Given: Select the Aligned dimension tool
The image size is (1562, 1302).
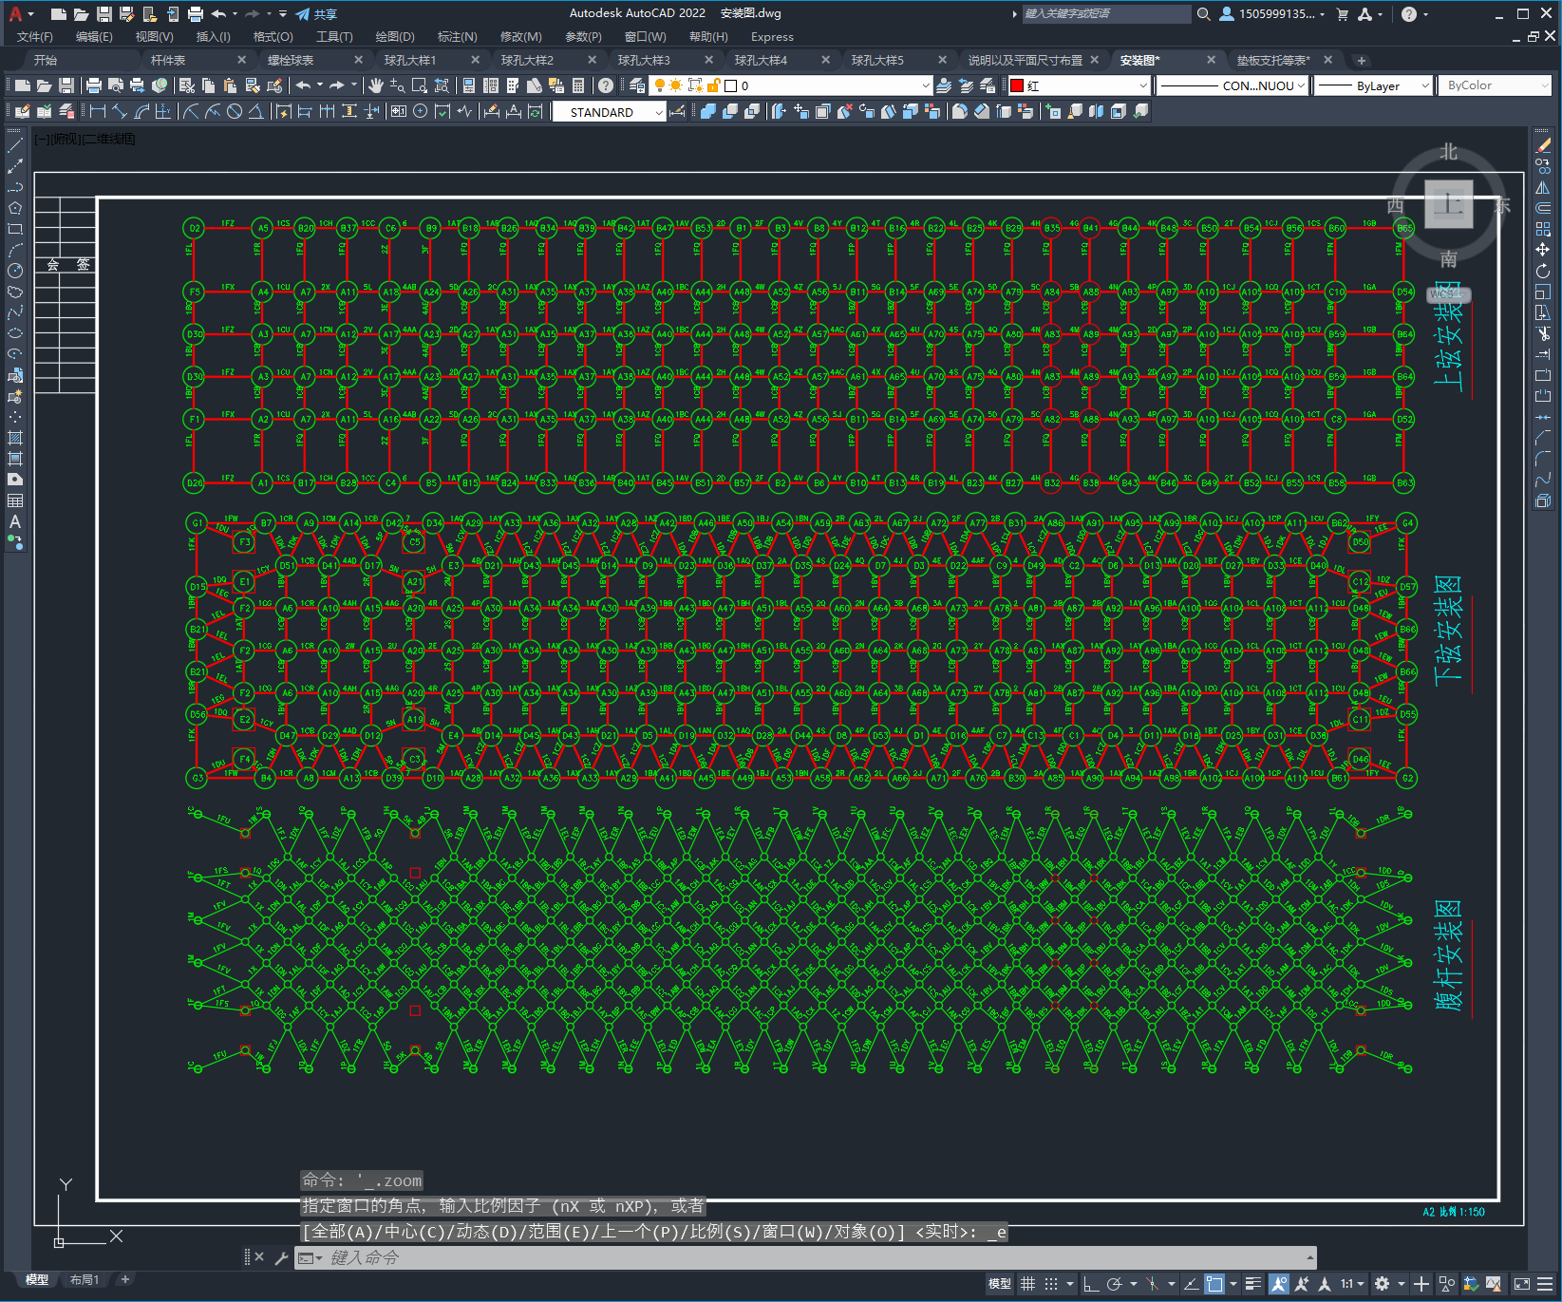Looking at the screenshot, I should pyautogui.click(x=119, y=111).
